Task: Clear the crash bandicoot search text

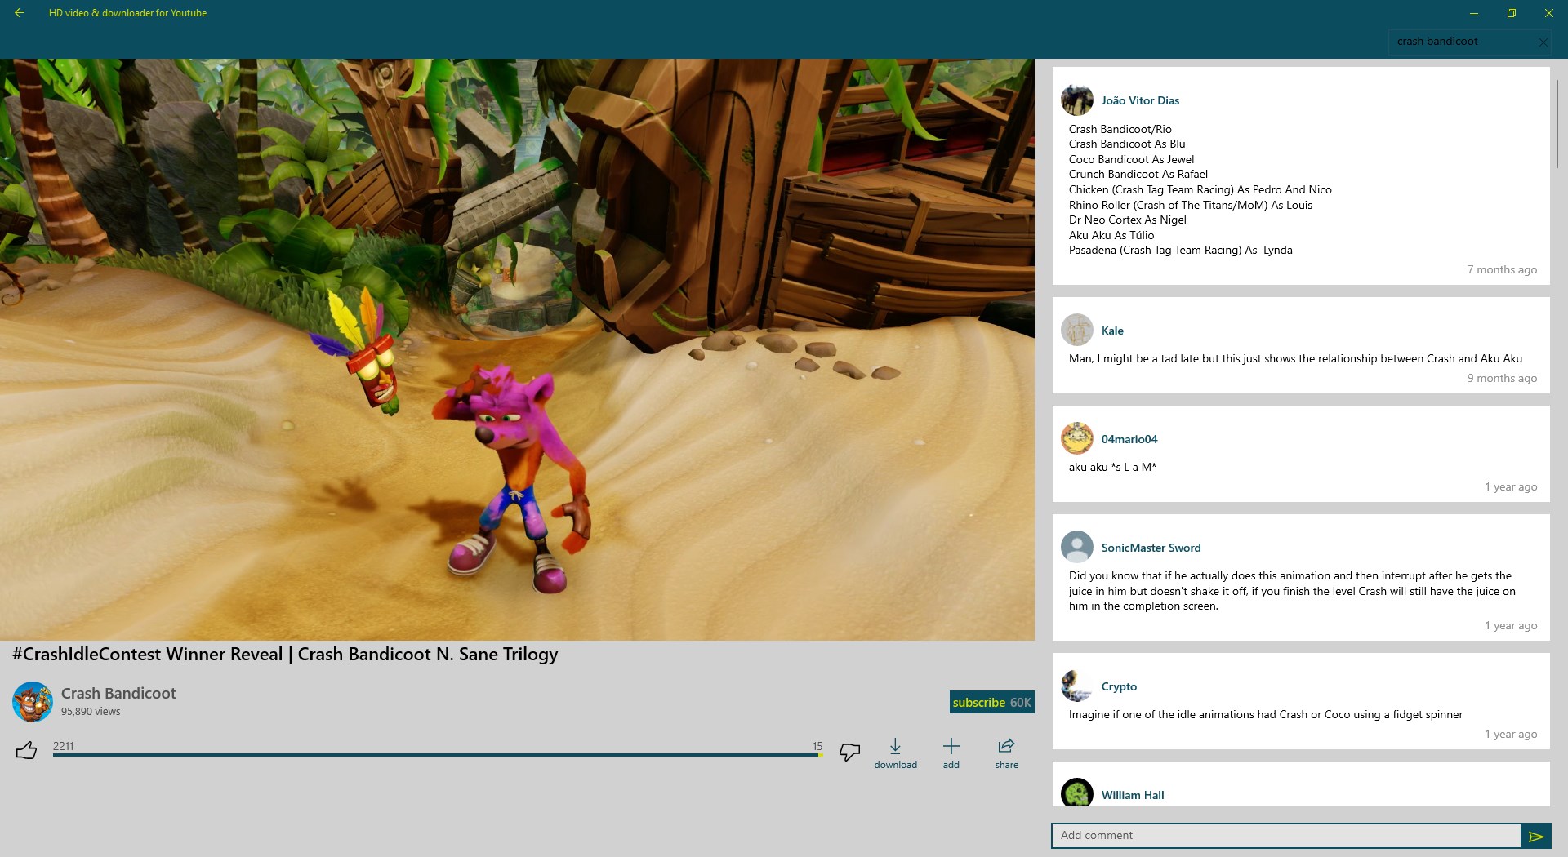Action: coord(1543,42)
